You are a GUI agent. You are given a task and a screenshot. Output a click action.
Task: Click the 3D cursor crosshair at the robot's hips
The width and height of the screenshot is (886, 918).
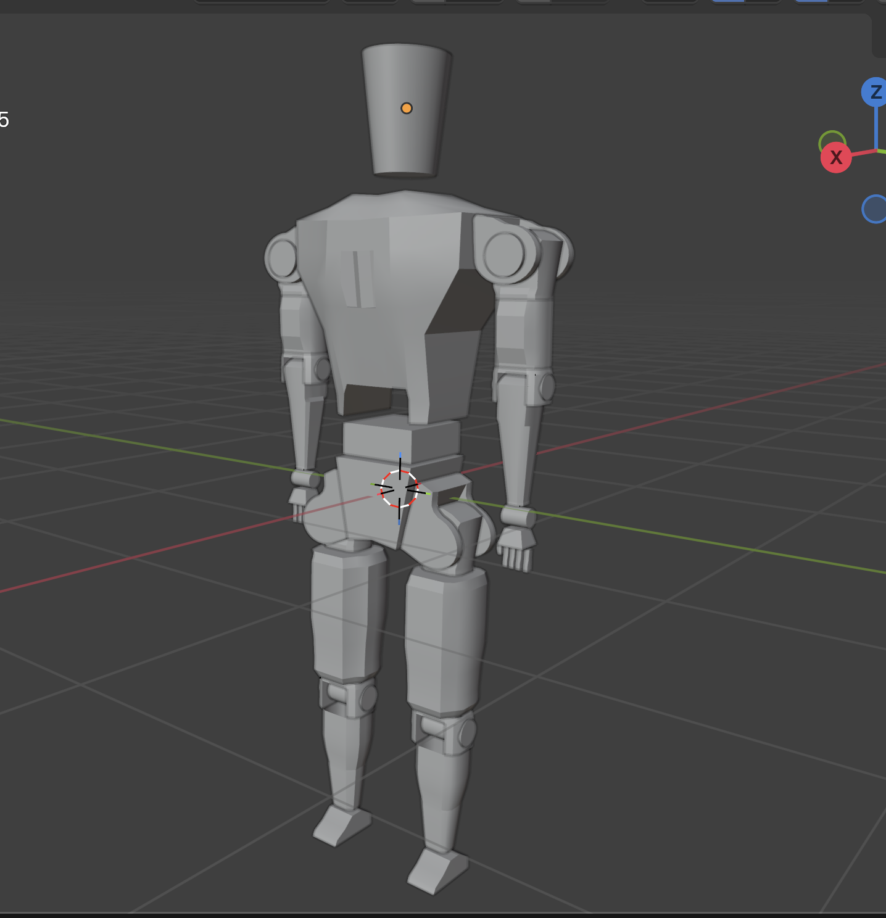pos(399,489)
